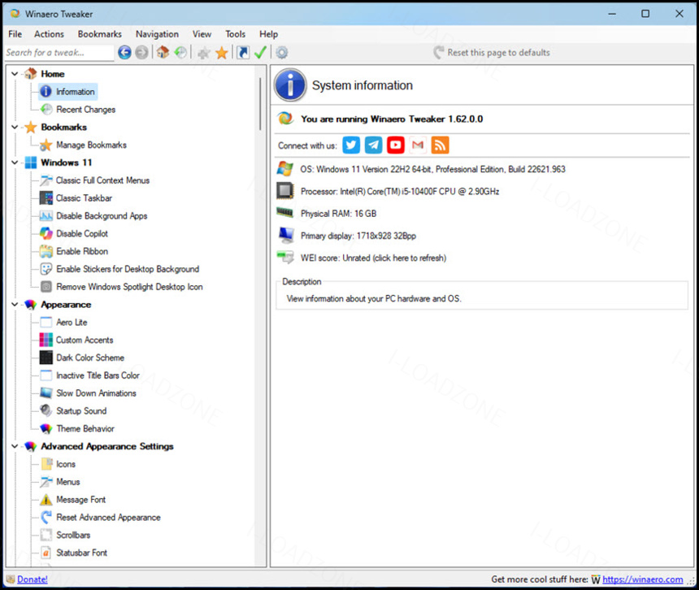699x590 pixels.
Task: Open the Tools menu
Action: click(236, 34)
